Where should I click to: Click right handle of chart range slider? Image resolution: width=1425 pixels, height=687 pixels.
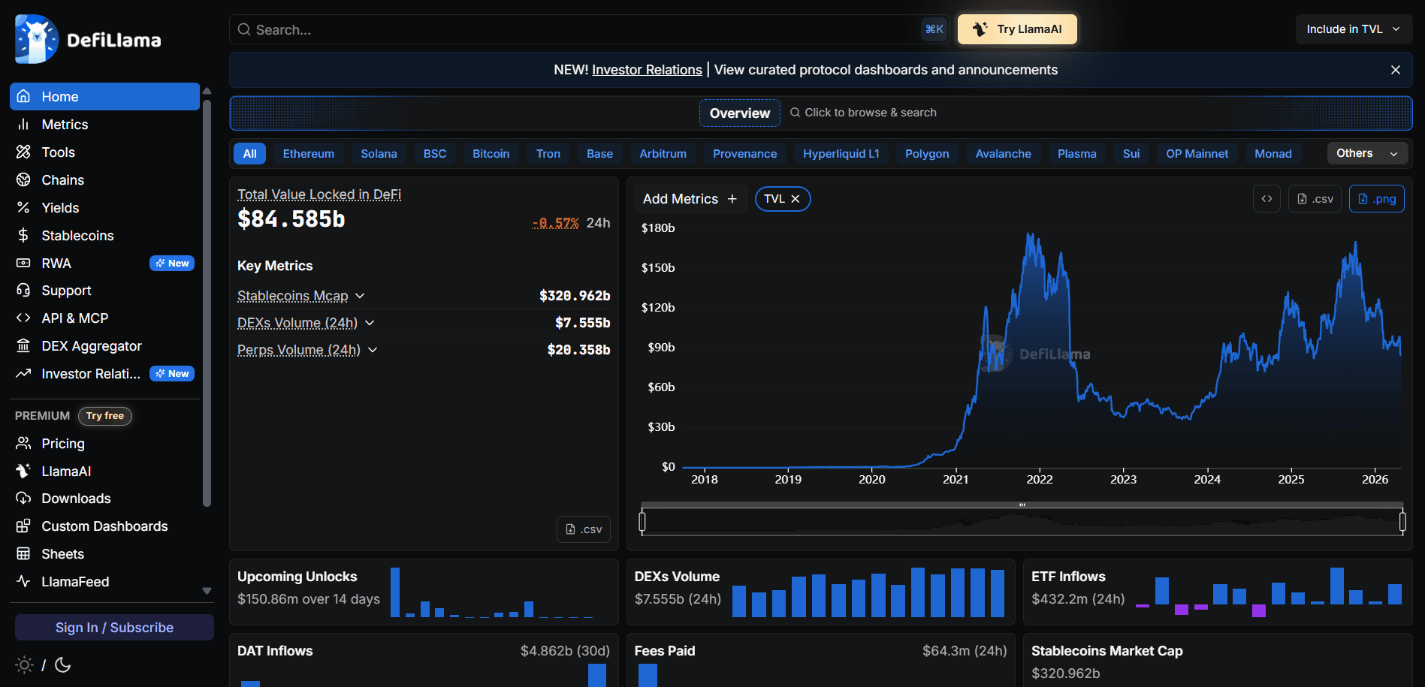click(1402, 521)
